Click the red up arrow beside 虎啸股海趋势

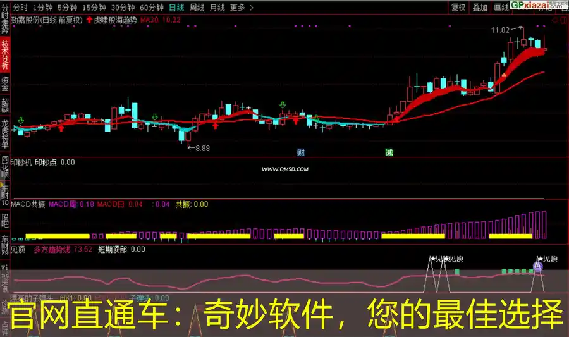tap(89, 20)
